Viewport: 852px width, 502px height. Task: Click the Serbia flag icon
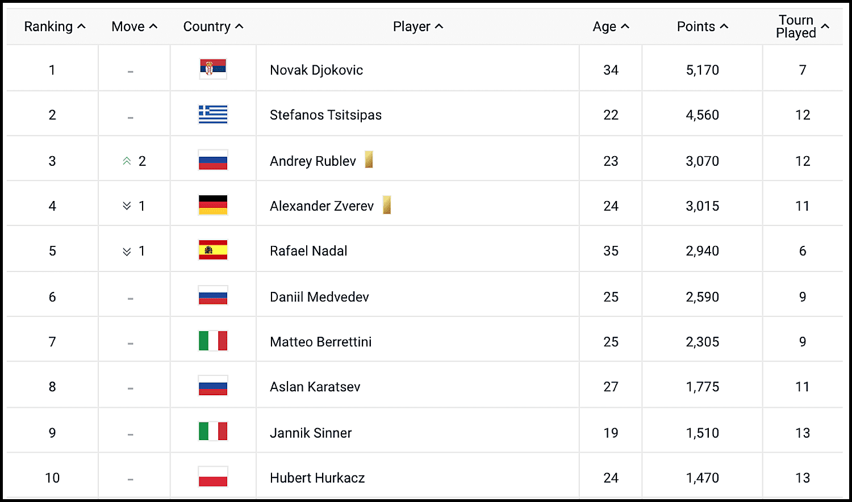point(213,69)
